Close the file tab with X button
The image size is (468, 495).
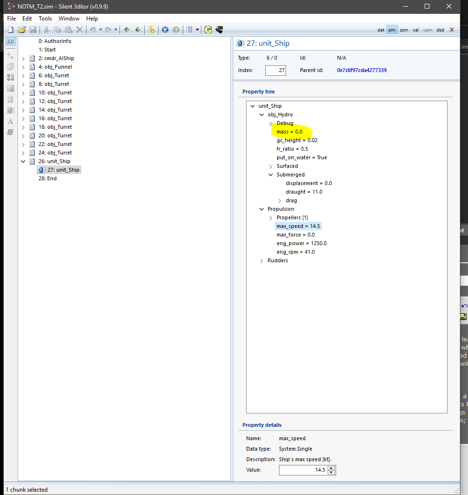click(x=452, y=30)
